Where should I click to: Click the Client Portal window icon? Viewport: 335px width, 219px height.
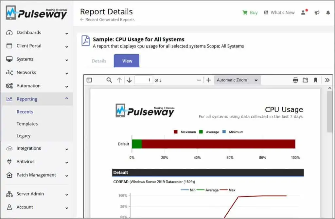point(9,46)
